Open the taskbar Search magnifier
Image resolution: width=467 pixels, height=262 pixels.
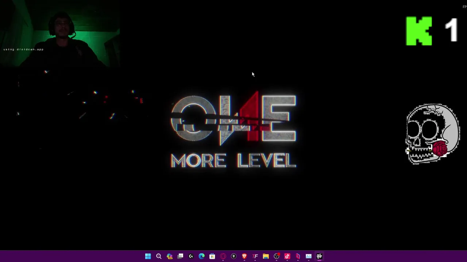(x=159, y=256)
